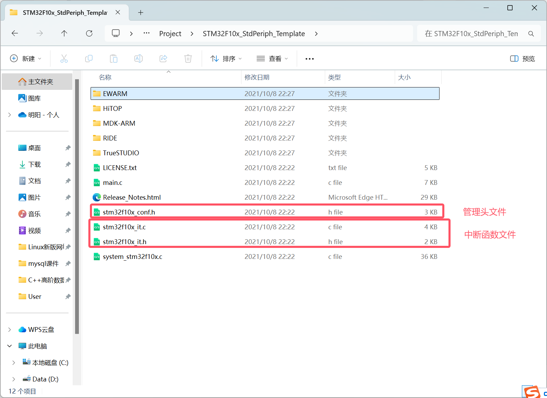Screen dimensions: 547x398
Task: Unpin 桌面 using its pin icon
Action: tap(68, 148)
